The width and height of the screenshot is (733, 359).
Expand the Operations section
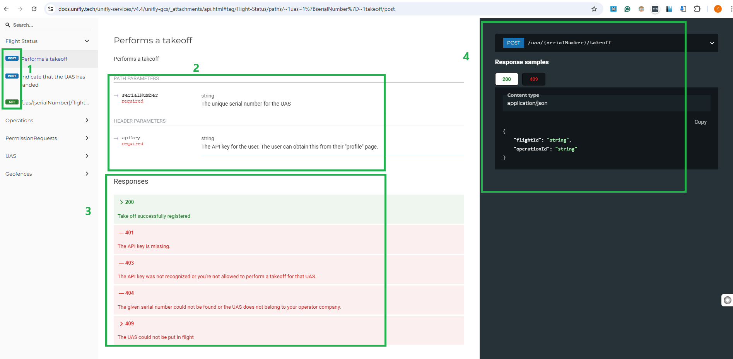[x=46, y=120]
